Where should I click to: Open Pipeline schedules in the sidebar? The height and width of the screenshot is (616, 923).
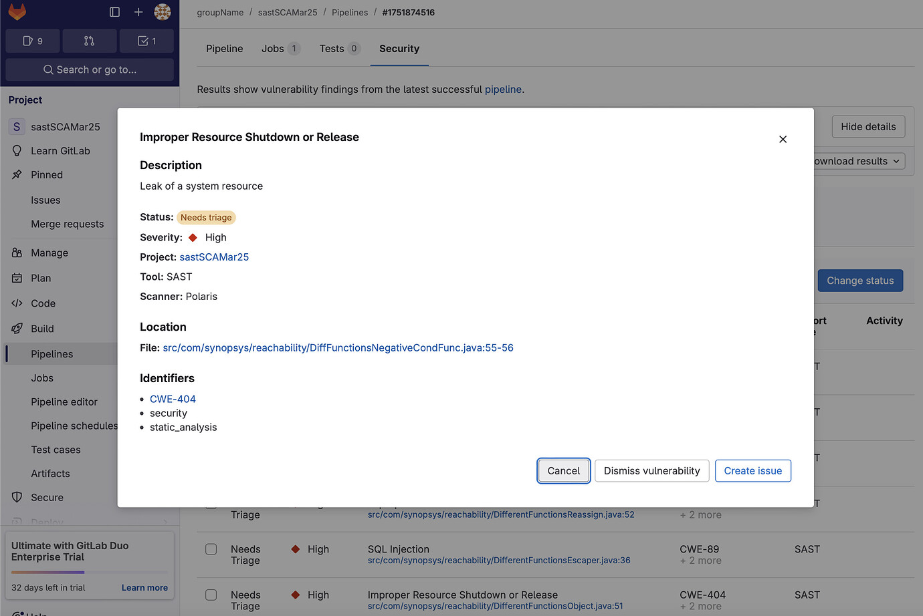(74, 426)
